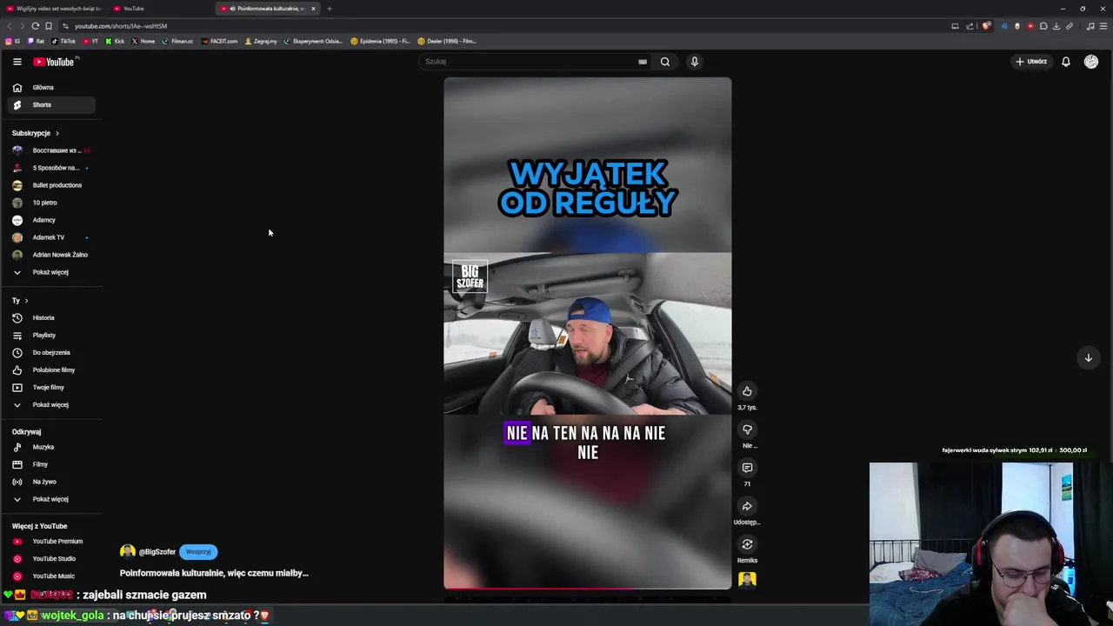
Task: Click the YouTube logo
Action: tap(56, 62)
